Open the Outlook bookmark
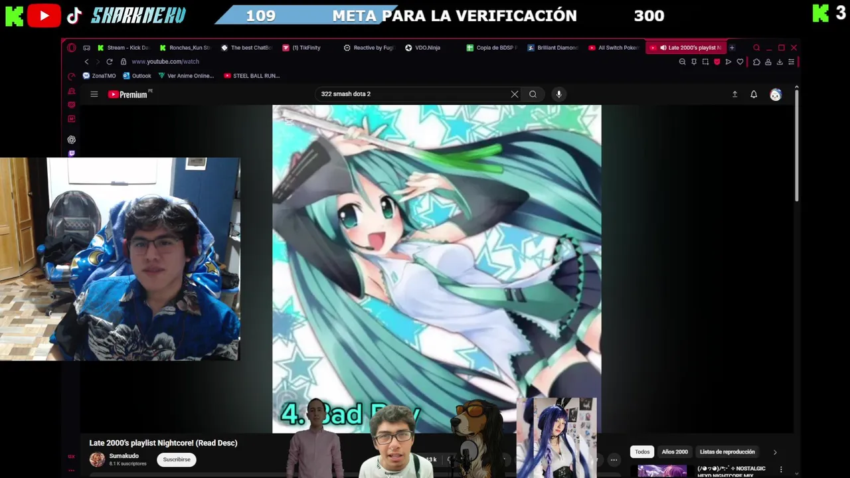The height and width of the screenshot is (478, 850). pos(137,76)
